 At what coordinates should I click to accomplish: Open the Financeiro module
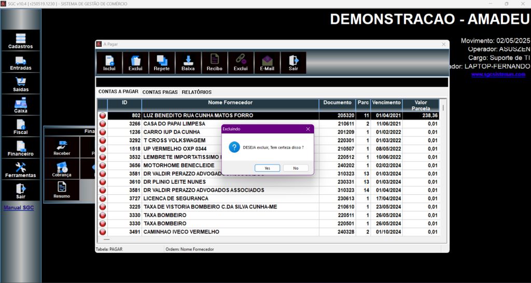[x=21, y=148]
